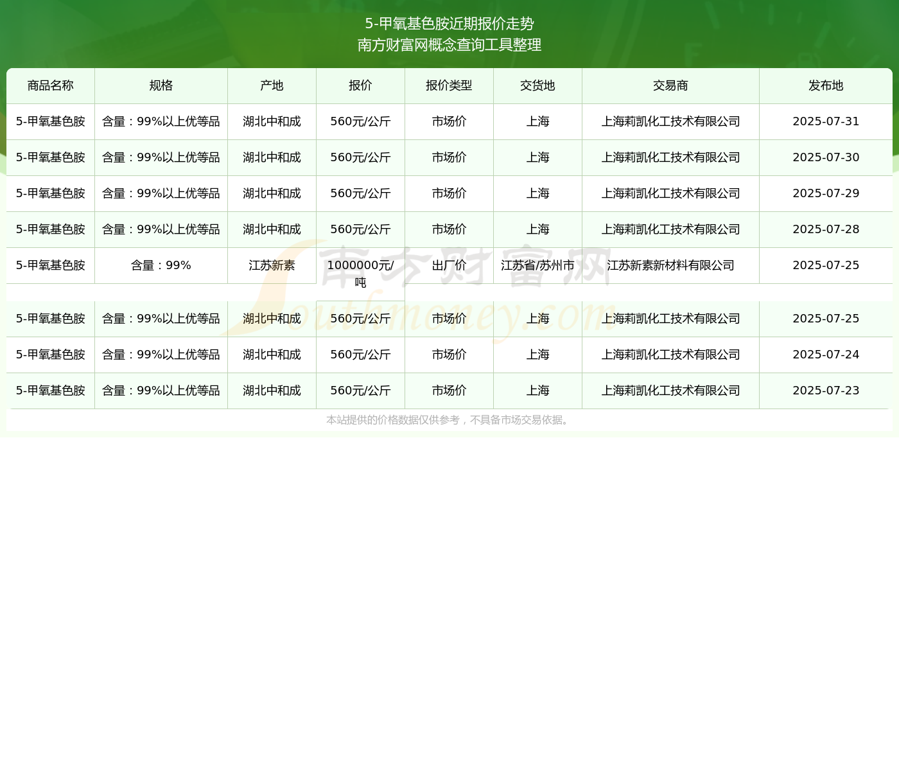Click the 规格 column header

click(161, 85)
